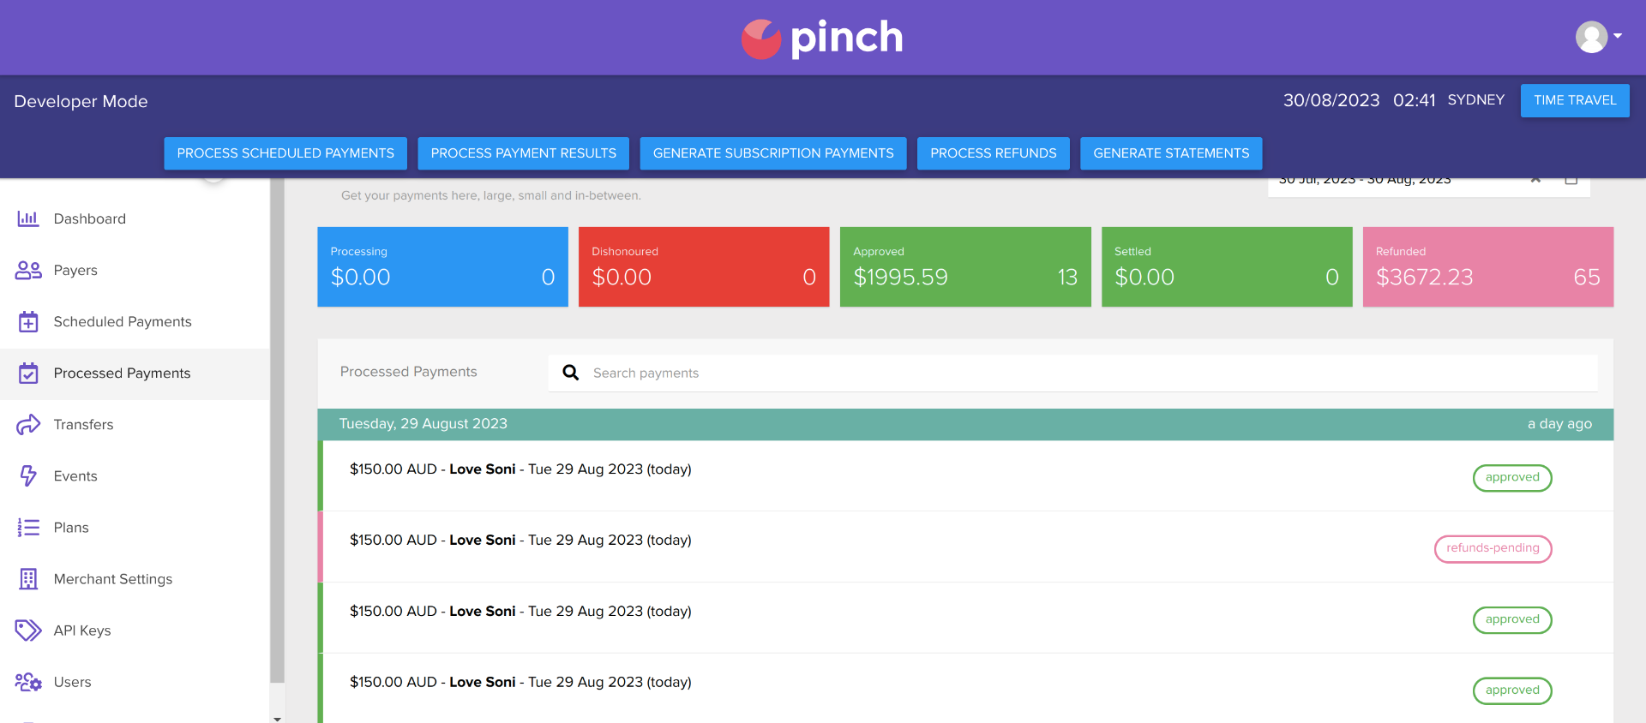Click Process Scheduled Payments button
This screenshot has width=1646, height=723.
pyautogui.click(x=285, y=153)
